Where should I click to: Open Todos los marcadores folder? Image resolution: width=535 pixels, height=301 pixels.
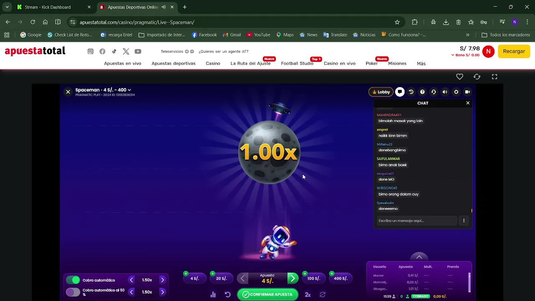click(506, 35)
